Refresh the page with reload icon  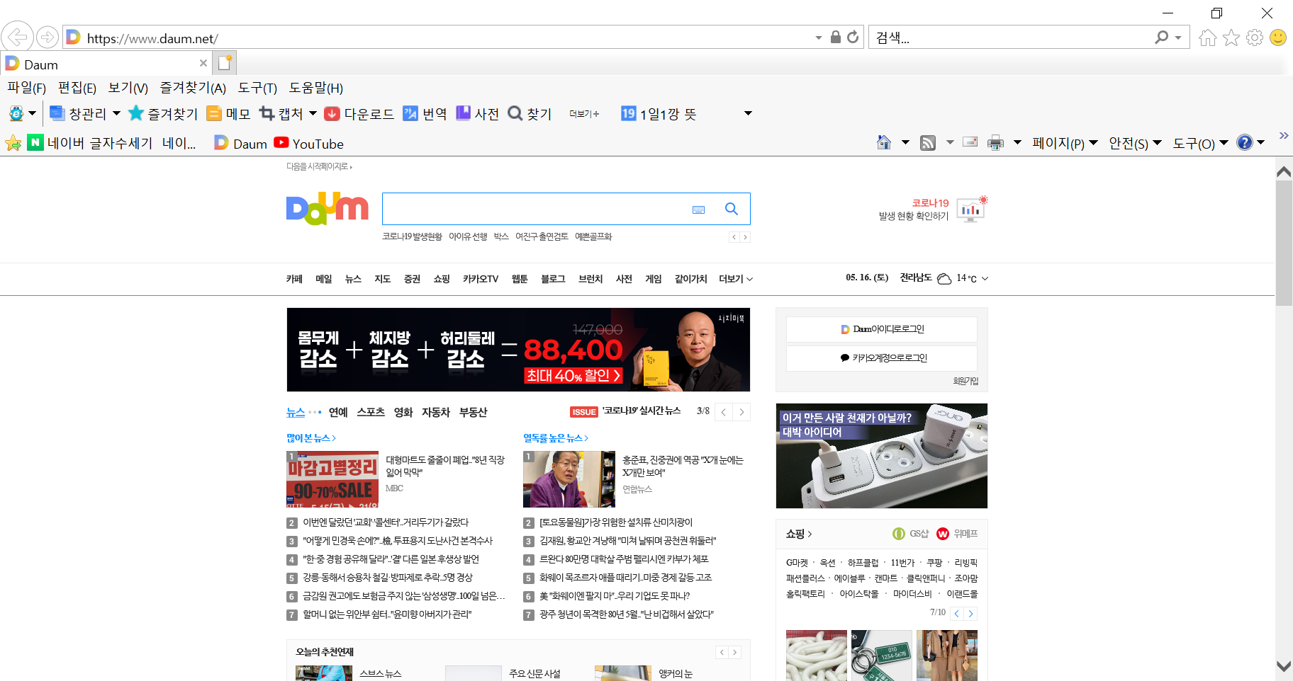853,37
